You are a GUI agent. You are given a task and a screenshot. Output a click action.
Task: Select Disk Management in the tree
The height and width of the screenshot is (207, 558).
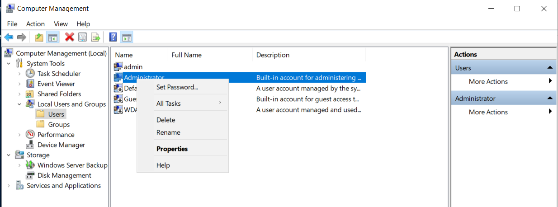pyautogui.click(x=64, y=175)
